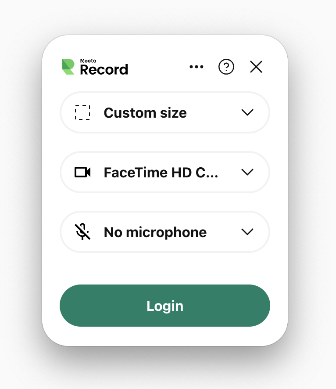Viewport: 336px width, 389px height.
Task: Click the crossed-out microphone icon
Action: (x=82, y=232)
